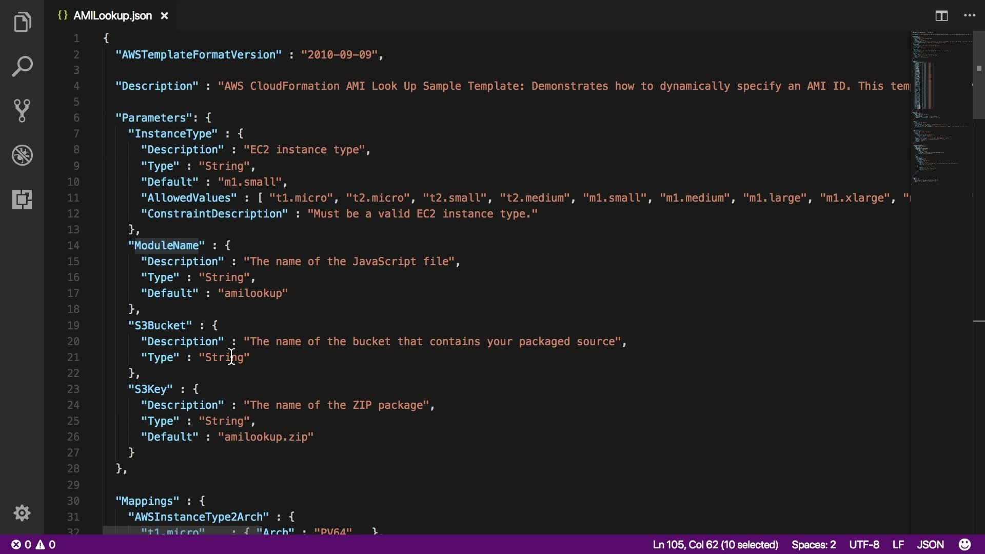This screenshot has width=985, height=554.
Task: Open the Explorer files view
Action: coord(22,22)
